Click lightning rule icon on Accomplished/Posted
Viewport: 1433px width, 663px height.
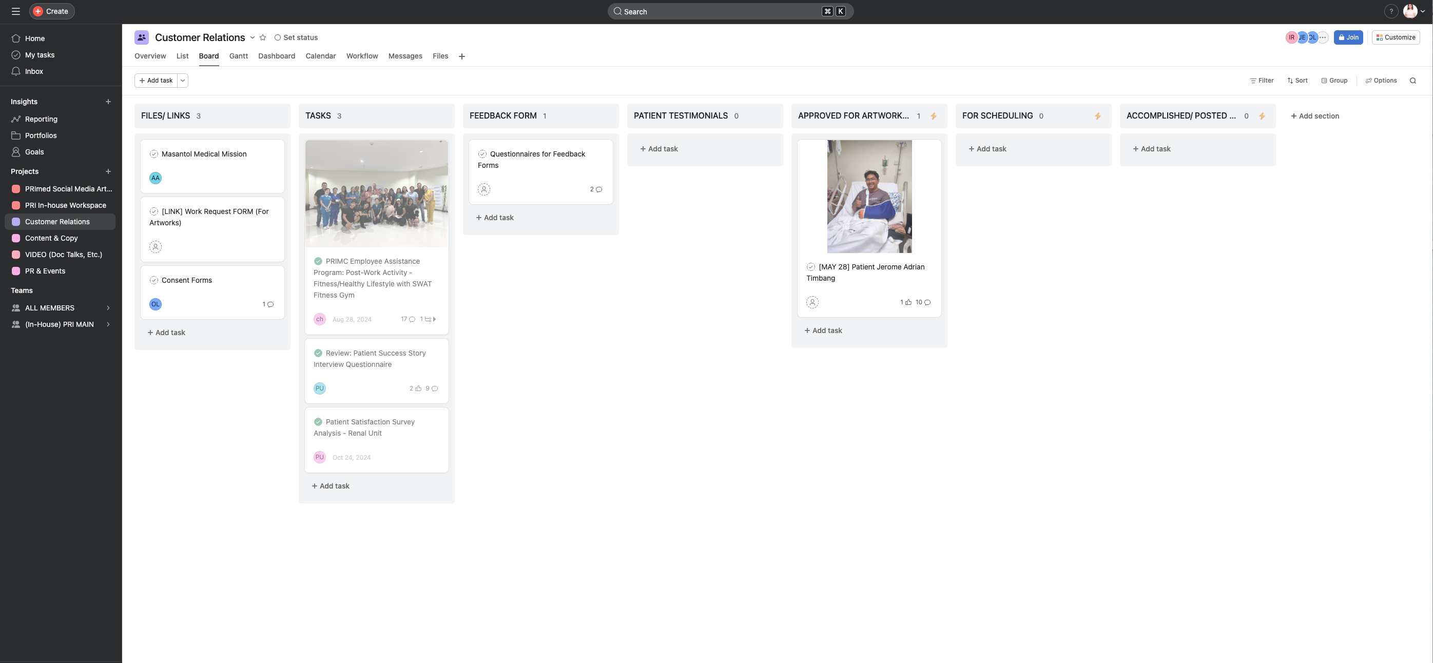pos(1262,115)
